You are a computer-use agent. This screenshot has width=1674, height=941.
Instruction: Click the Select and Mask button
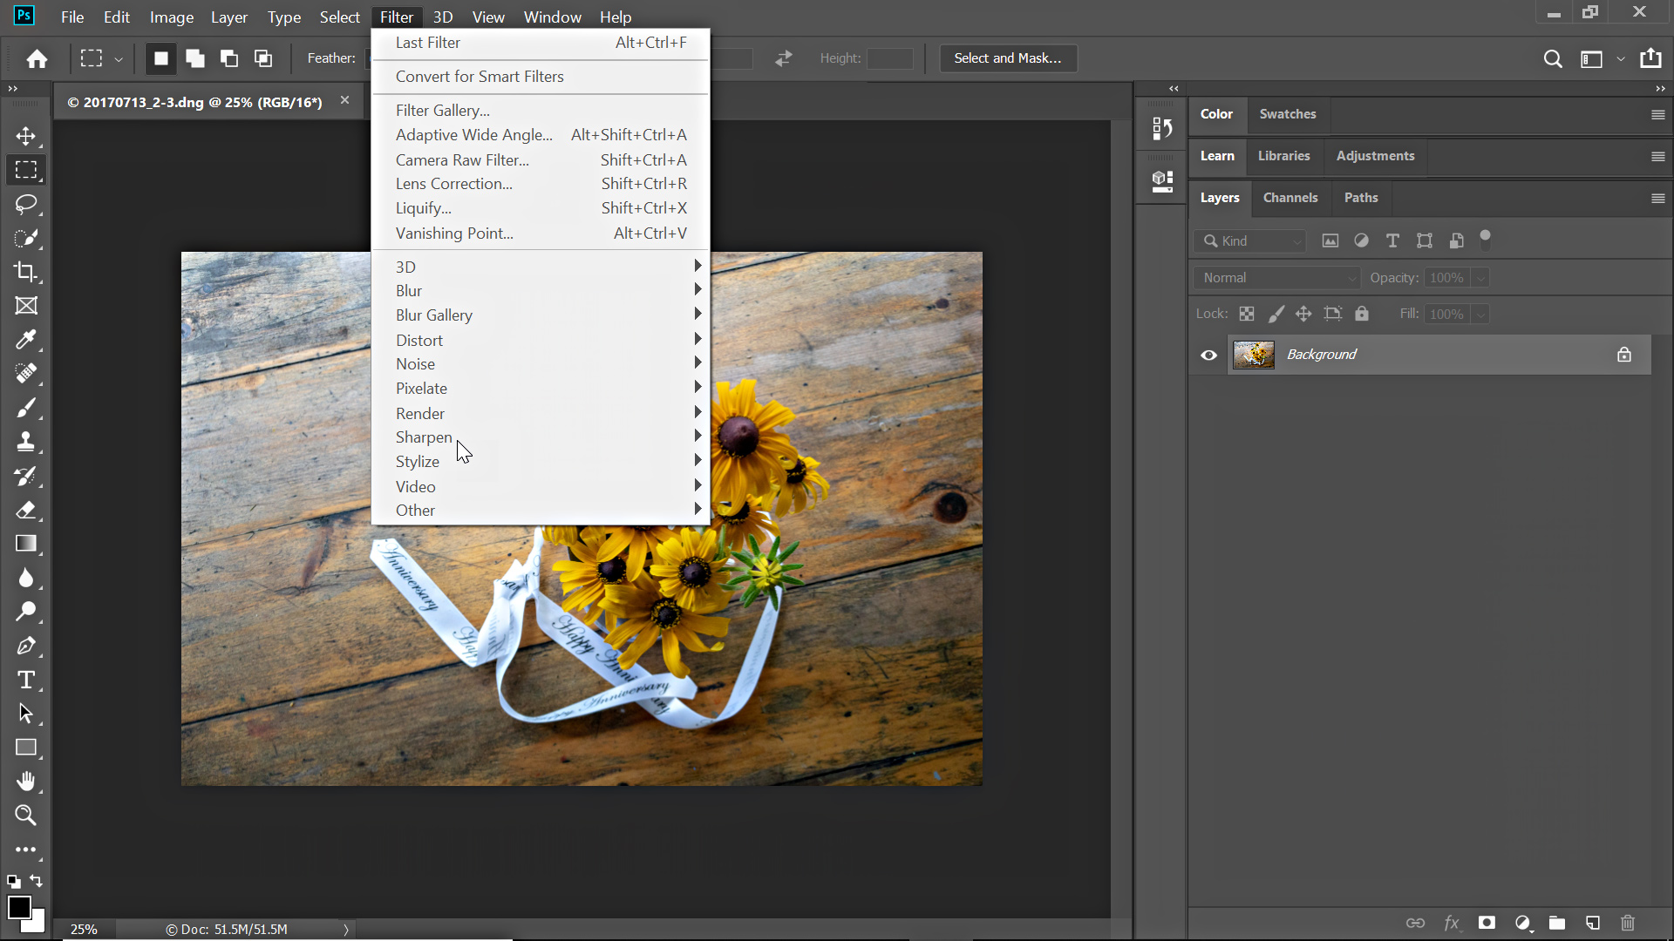click(1008, 58)
